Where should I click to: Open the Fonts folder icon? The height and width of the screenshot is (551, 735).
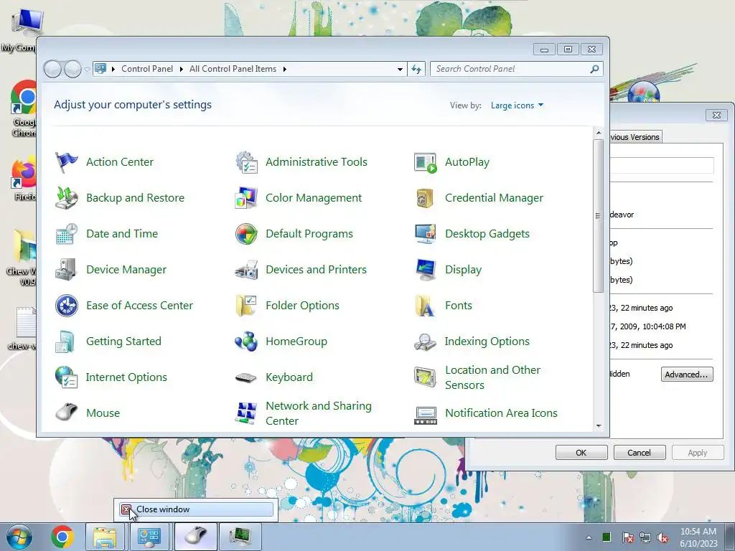point(426,306)
